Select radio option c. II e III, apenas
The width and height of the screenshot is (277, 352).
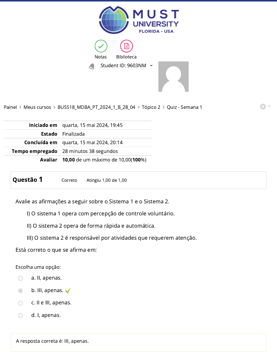coord(21,303)
